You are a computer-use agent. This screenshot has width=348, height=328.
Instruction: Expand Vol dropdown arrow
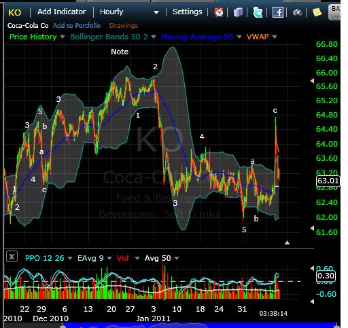pos(137,258)
